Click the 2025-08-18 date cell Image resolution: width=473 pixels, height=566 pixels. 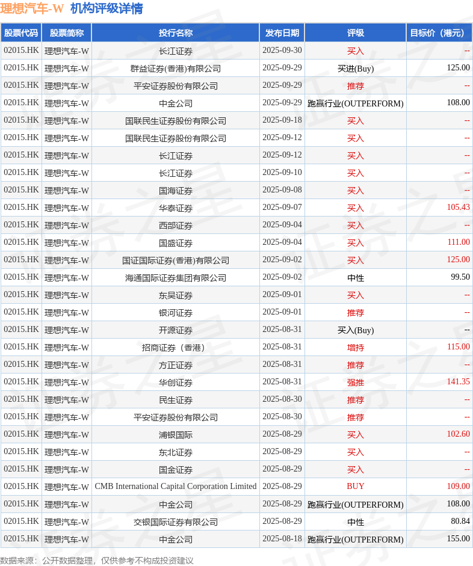282,540
